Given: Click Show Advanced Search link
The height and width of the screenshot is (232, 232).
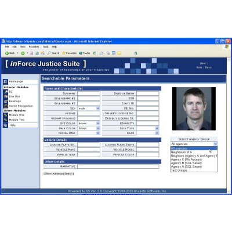Looking at the screenshot, I should 59,173.
